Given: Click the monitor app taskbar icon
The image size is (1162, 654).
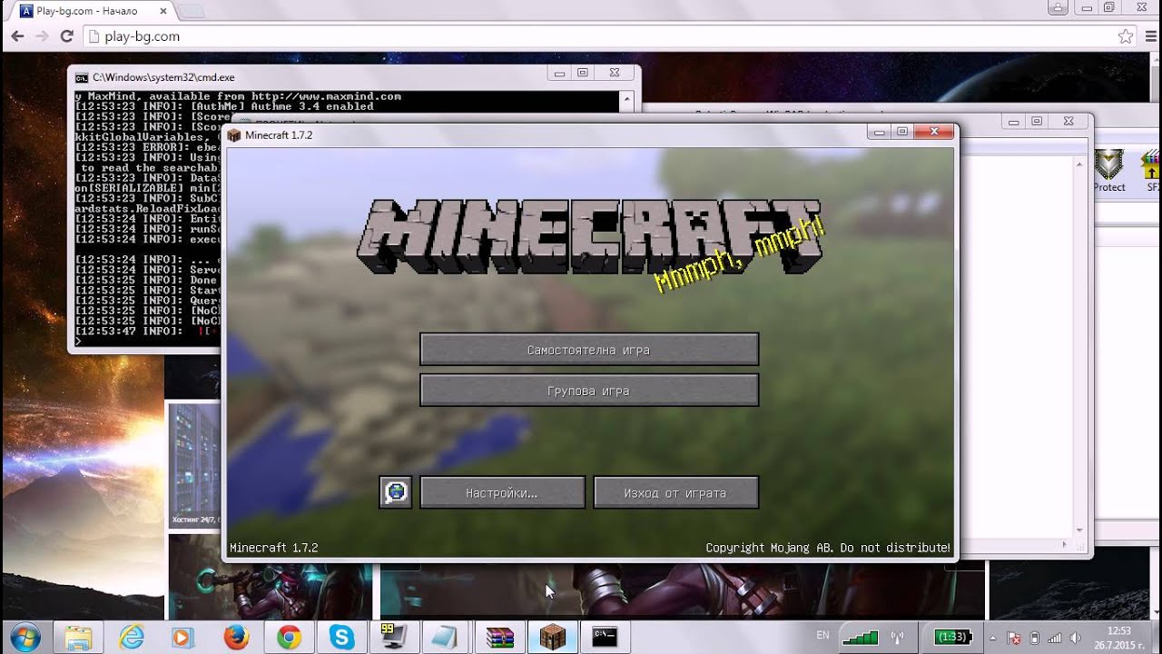Looking at the screenshot, I should [394, 638].
